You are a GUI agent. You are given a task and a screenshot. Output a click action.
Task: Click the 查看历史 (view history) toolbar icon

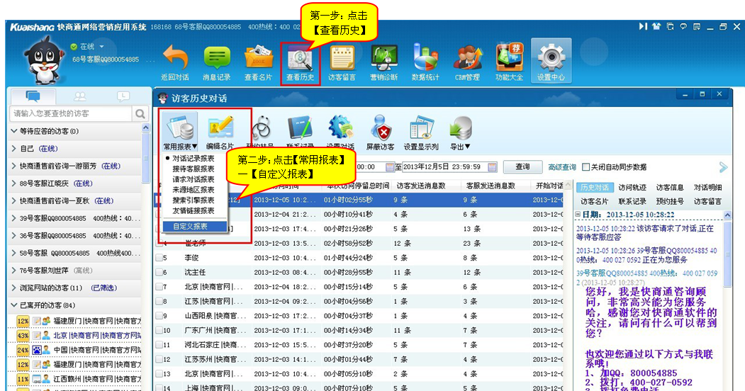point(300,60)
